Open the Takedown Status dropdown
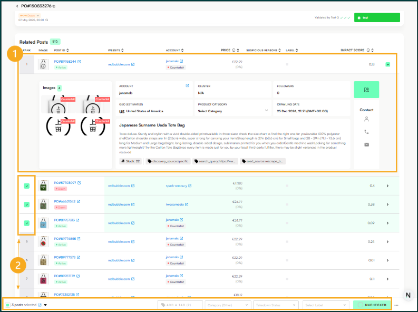This screenshot has width=418, height=312. [x=275, y=305]
